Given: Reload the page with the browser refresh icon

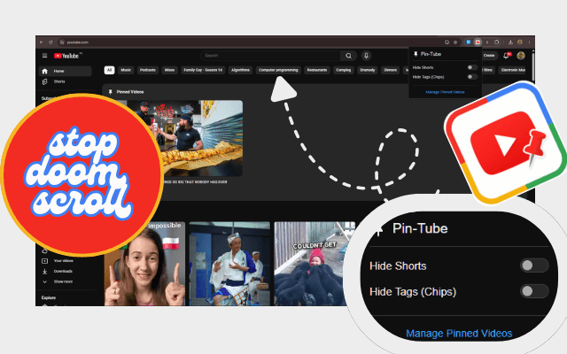Looking at the screenshot, I should (50, 42).
